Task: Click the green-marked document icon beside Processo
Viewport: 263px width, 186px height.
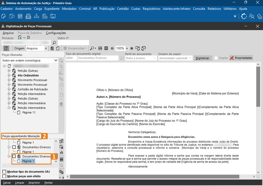Action: click(20, 37)
